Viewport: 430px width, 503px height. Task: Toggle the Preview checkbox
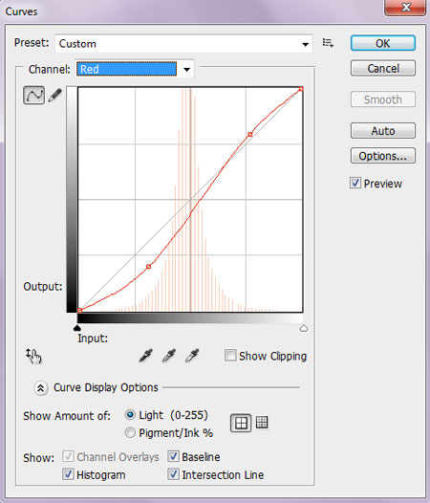pyautogui.click(x=355, y=183)
